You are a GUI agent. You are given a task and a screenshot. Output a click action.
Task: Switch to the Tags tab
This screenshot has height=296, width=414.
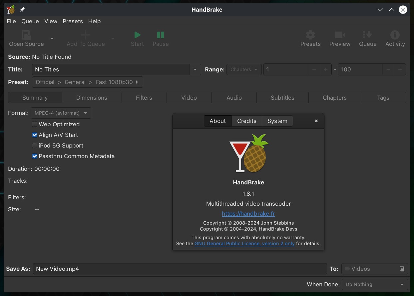coord(383,98)
